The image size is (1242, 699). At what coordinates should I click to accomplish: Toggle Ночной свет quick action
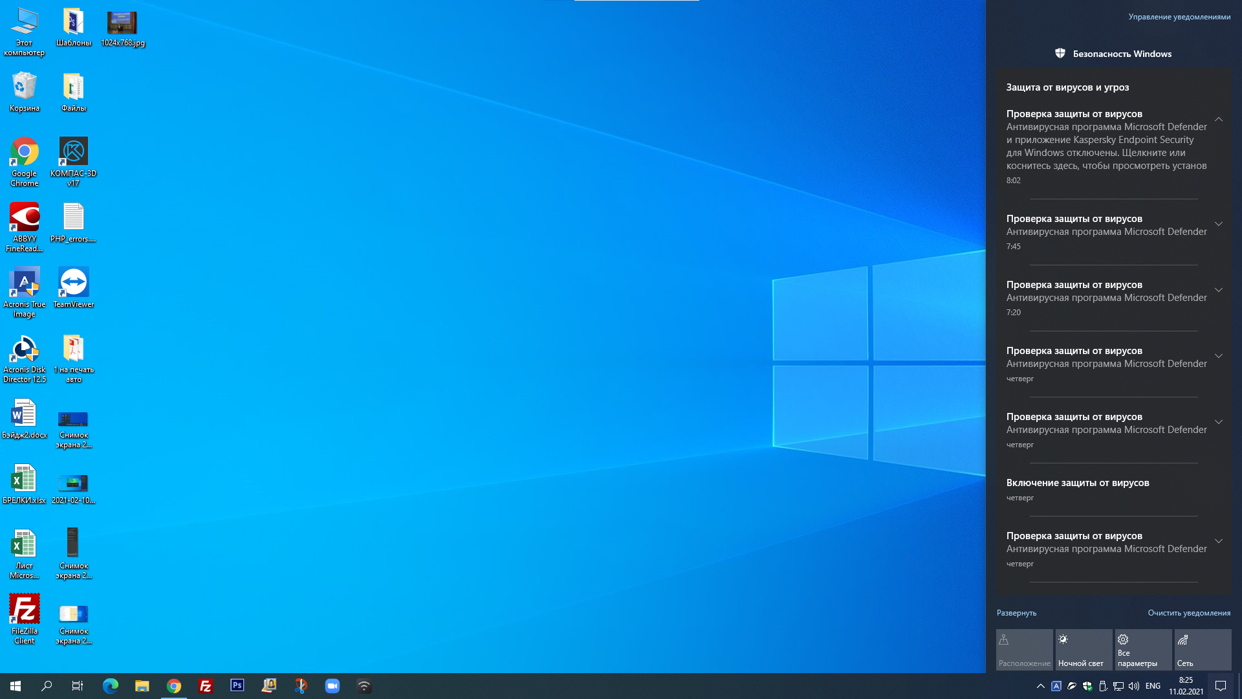point(1084,650)
